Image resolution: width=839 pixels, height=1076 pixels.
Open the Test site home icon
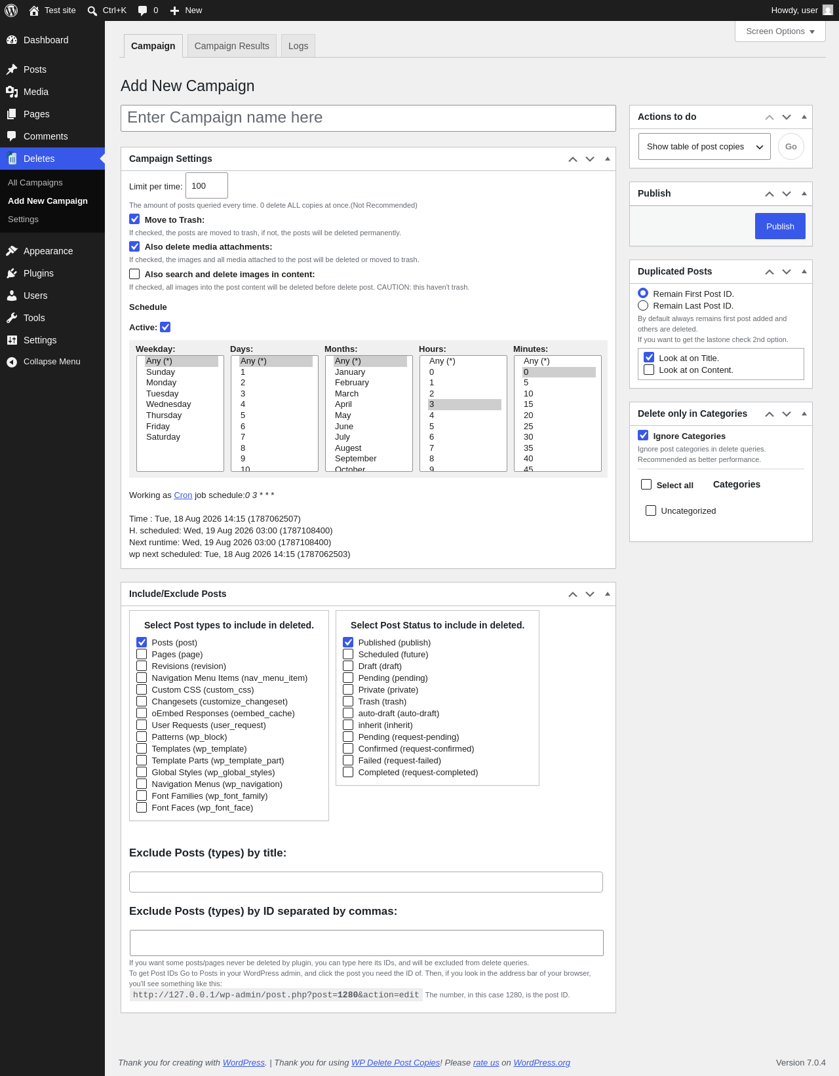coord(34,10)
